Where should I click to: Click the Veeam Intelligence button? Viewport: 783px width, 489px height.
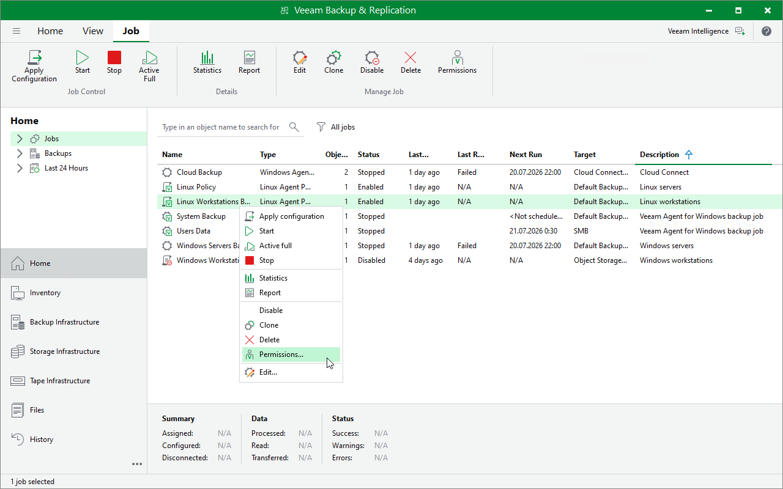pyautogui.click(x=707, y=31)
